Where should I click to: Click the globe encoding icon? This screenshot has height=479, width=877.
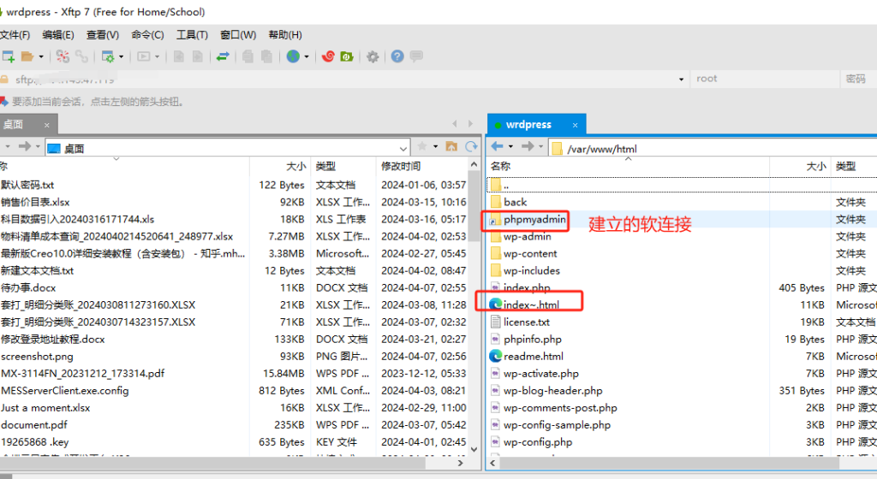tap(293, 56)
